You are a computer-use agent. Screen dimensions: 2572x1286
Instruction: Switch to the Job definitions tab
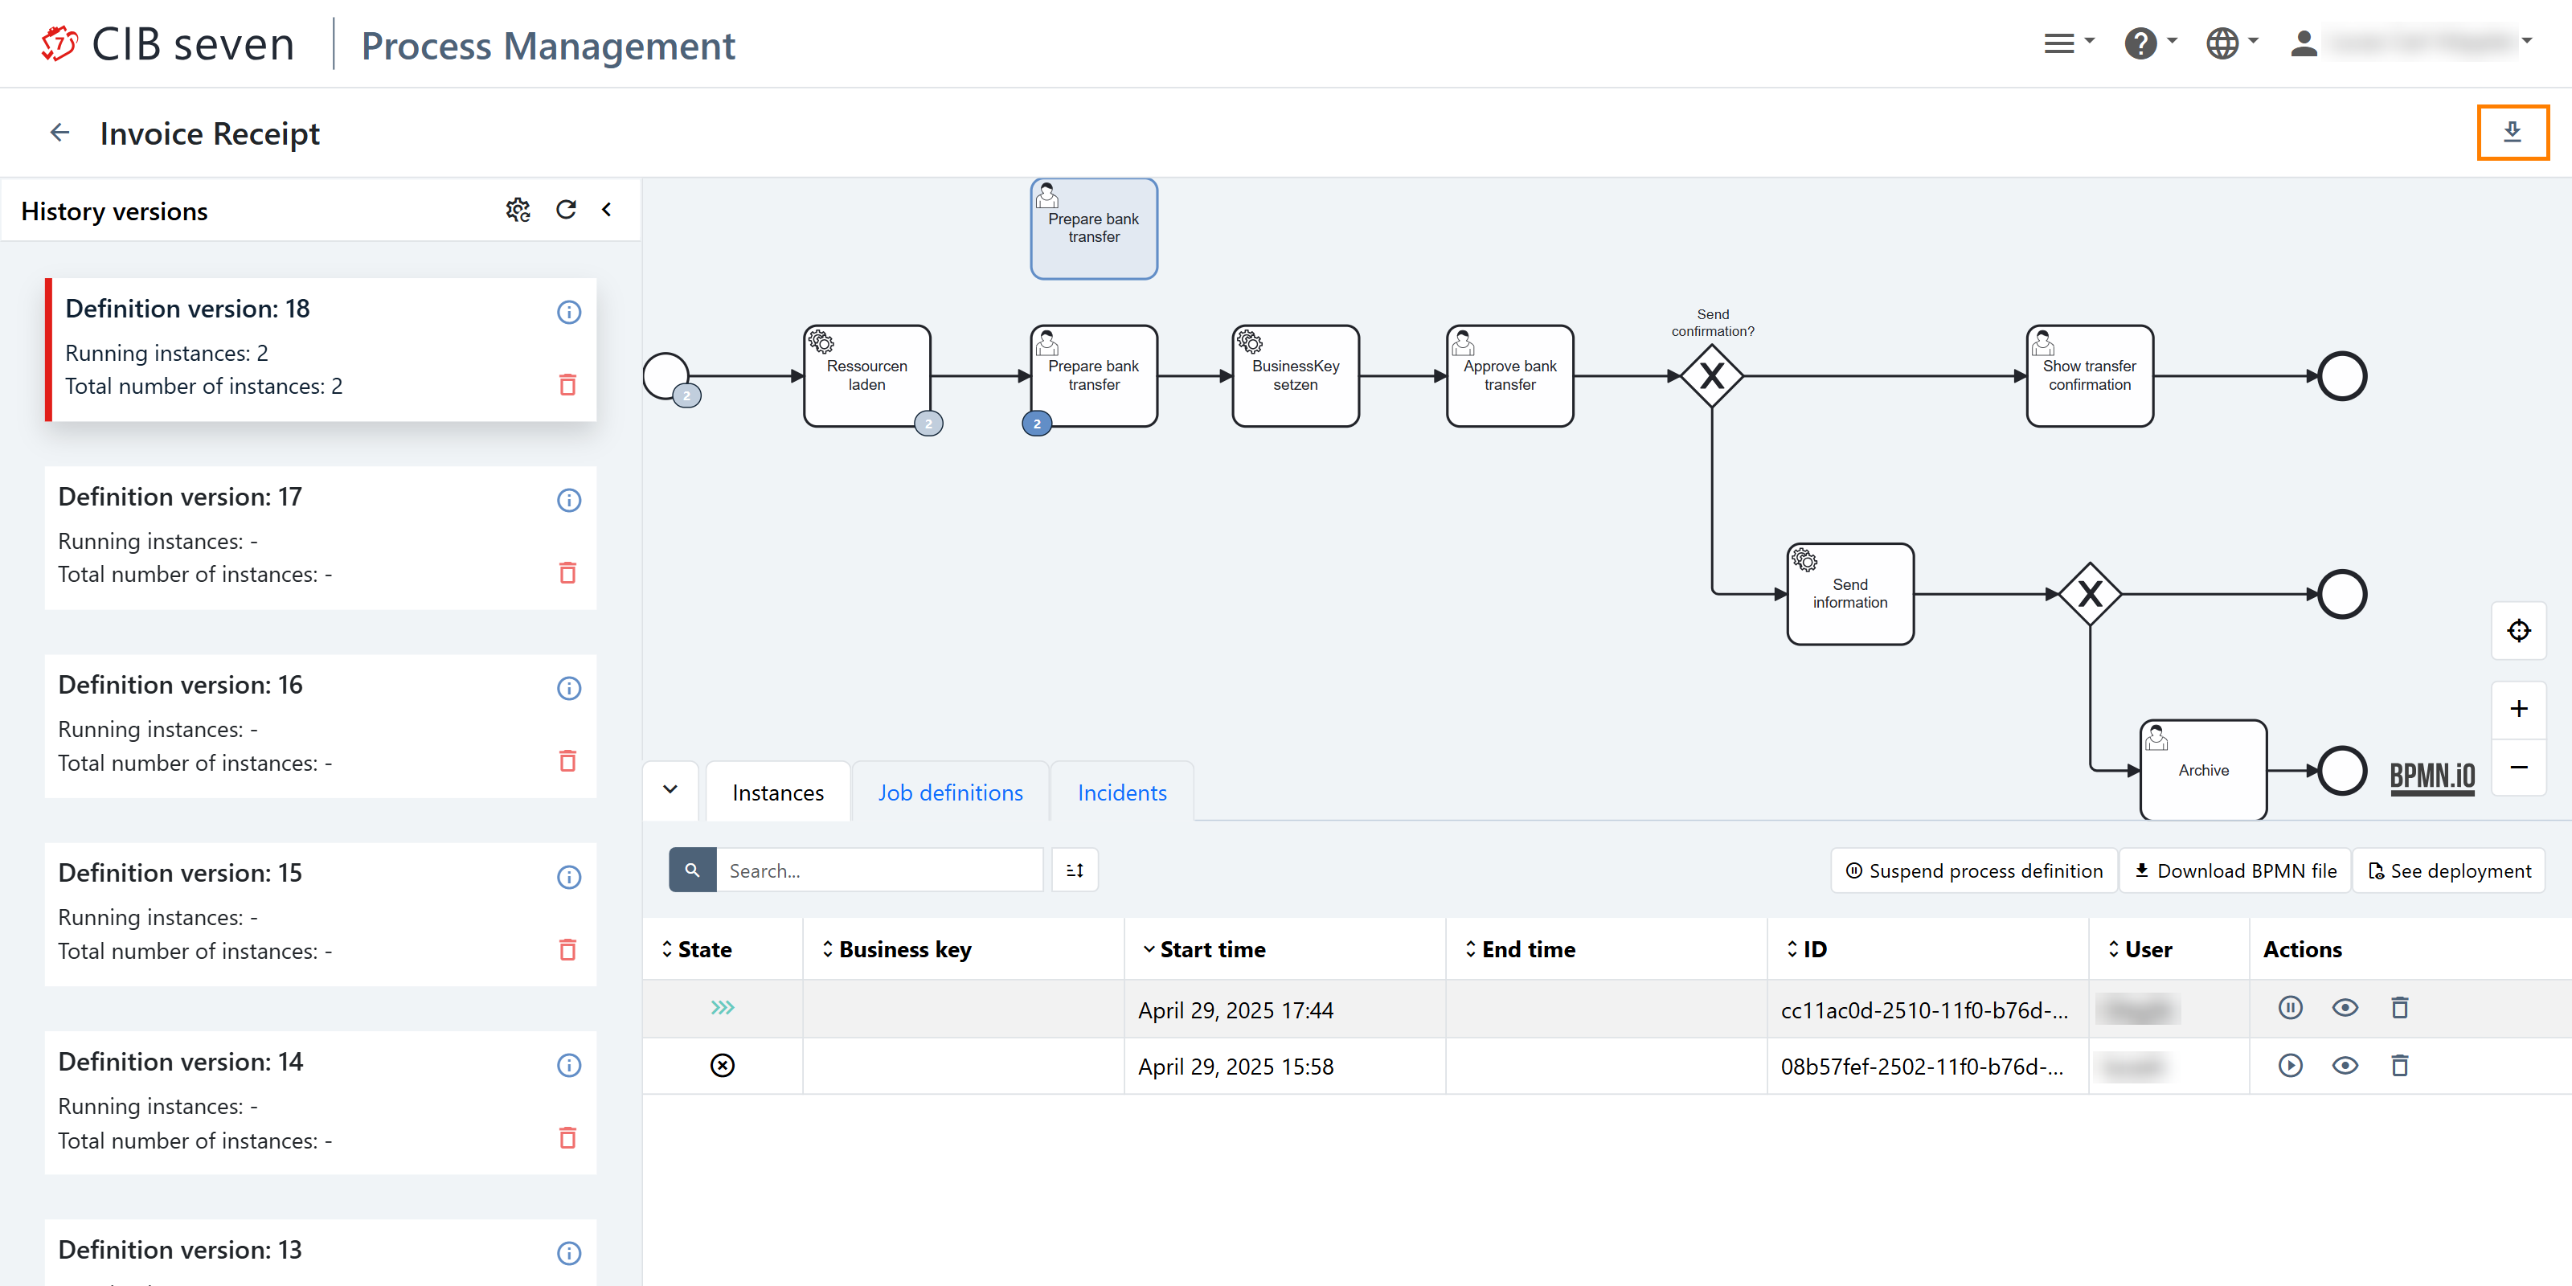949,792
